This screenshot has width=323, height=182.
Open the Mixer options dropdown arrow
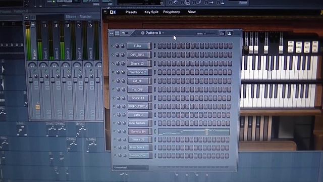(x=27, y=18)
